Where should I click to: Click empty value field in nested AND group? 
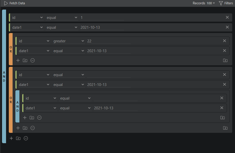[115, 98]
